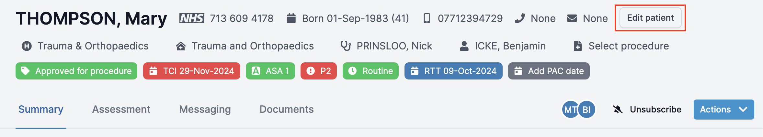Click the date of birth calendar icon
Screen dimensions: 763x137
[x=291, y=18]
